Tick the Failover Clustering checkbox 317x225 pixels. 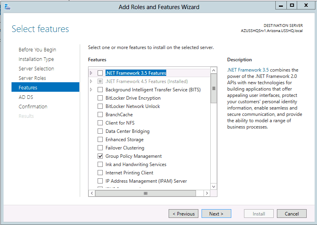click(100, 148)
